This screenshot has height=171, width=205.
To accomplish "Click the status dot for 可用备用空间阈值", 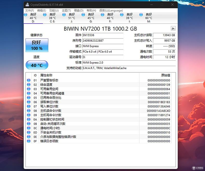I will point(29,93).
